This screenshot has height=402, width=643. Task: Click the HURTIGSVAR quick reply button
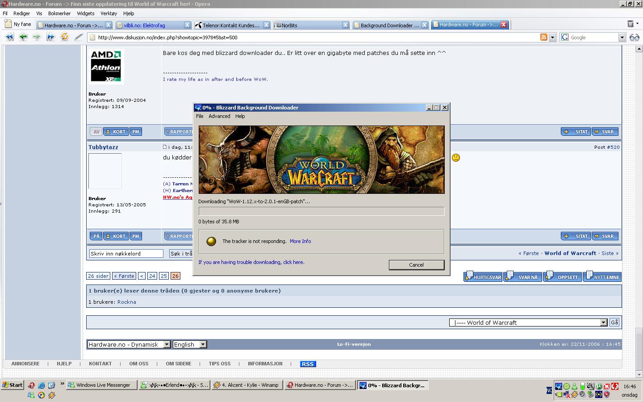[483, 276]
